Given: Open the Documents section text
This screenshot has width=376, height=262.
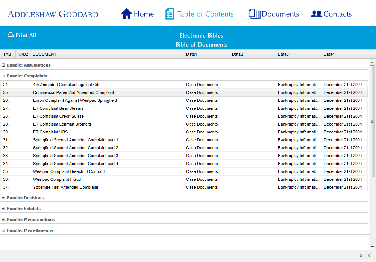Looking at the screenshot, I should point(280,14).
